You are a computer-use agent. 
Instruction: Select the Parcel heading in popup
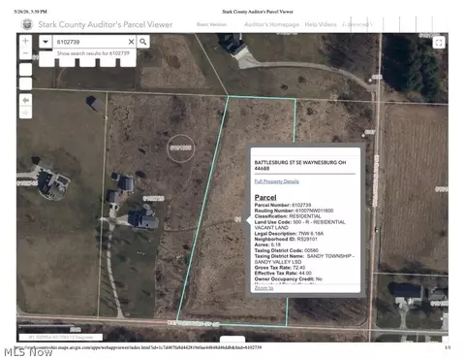[265, 197]
